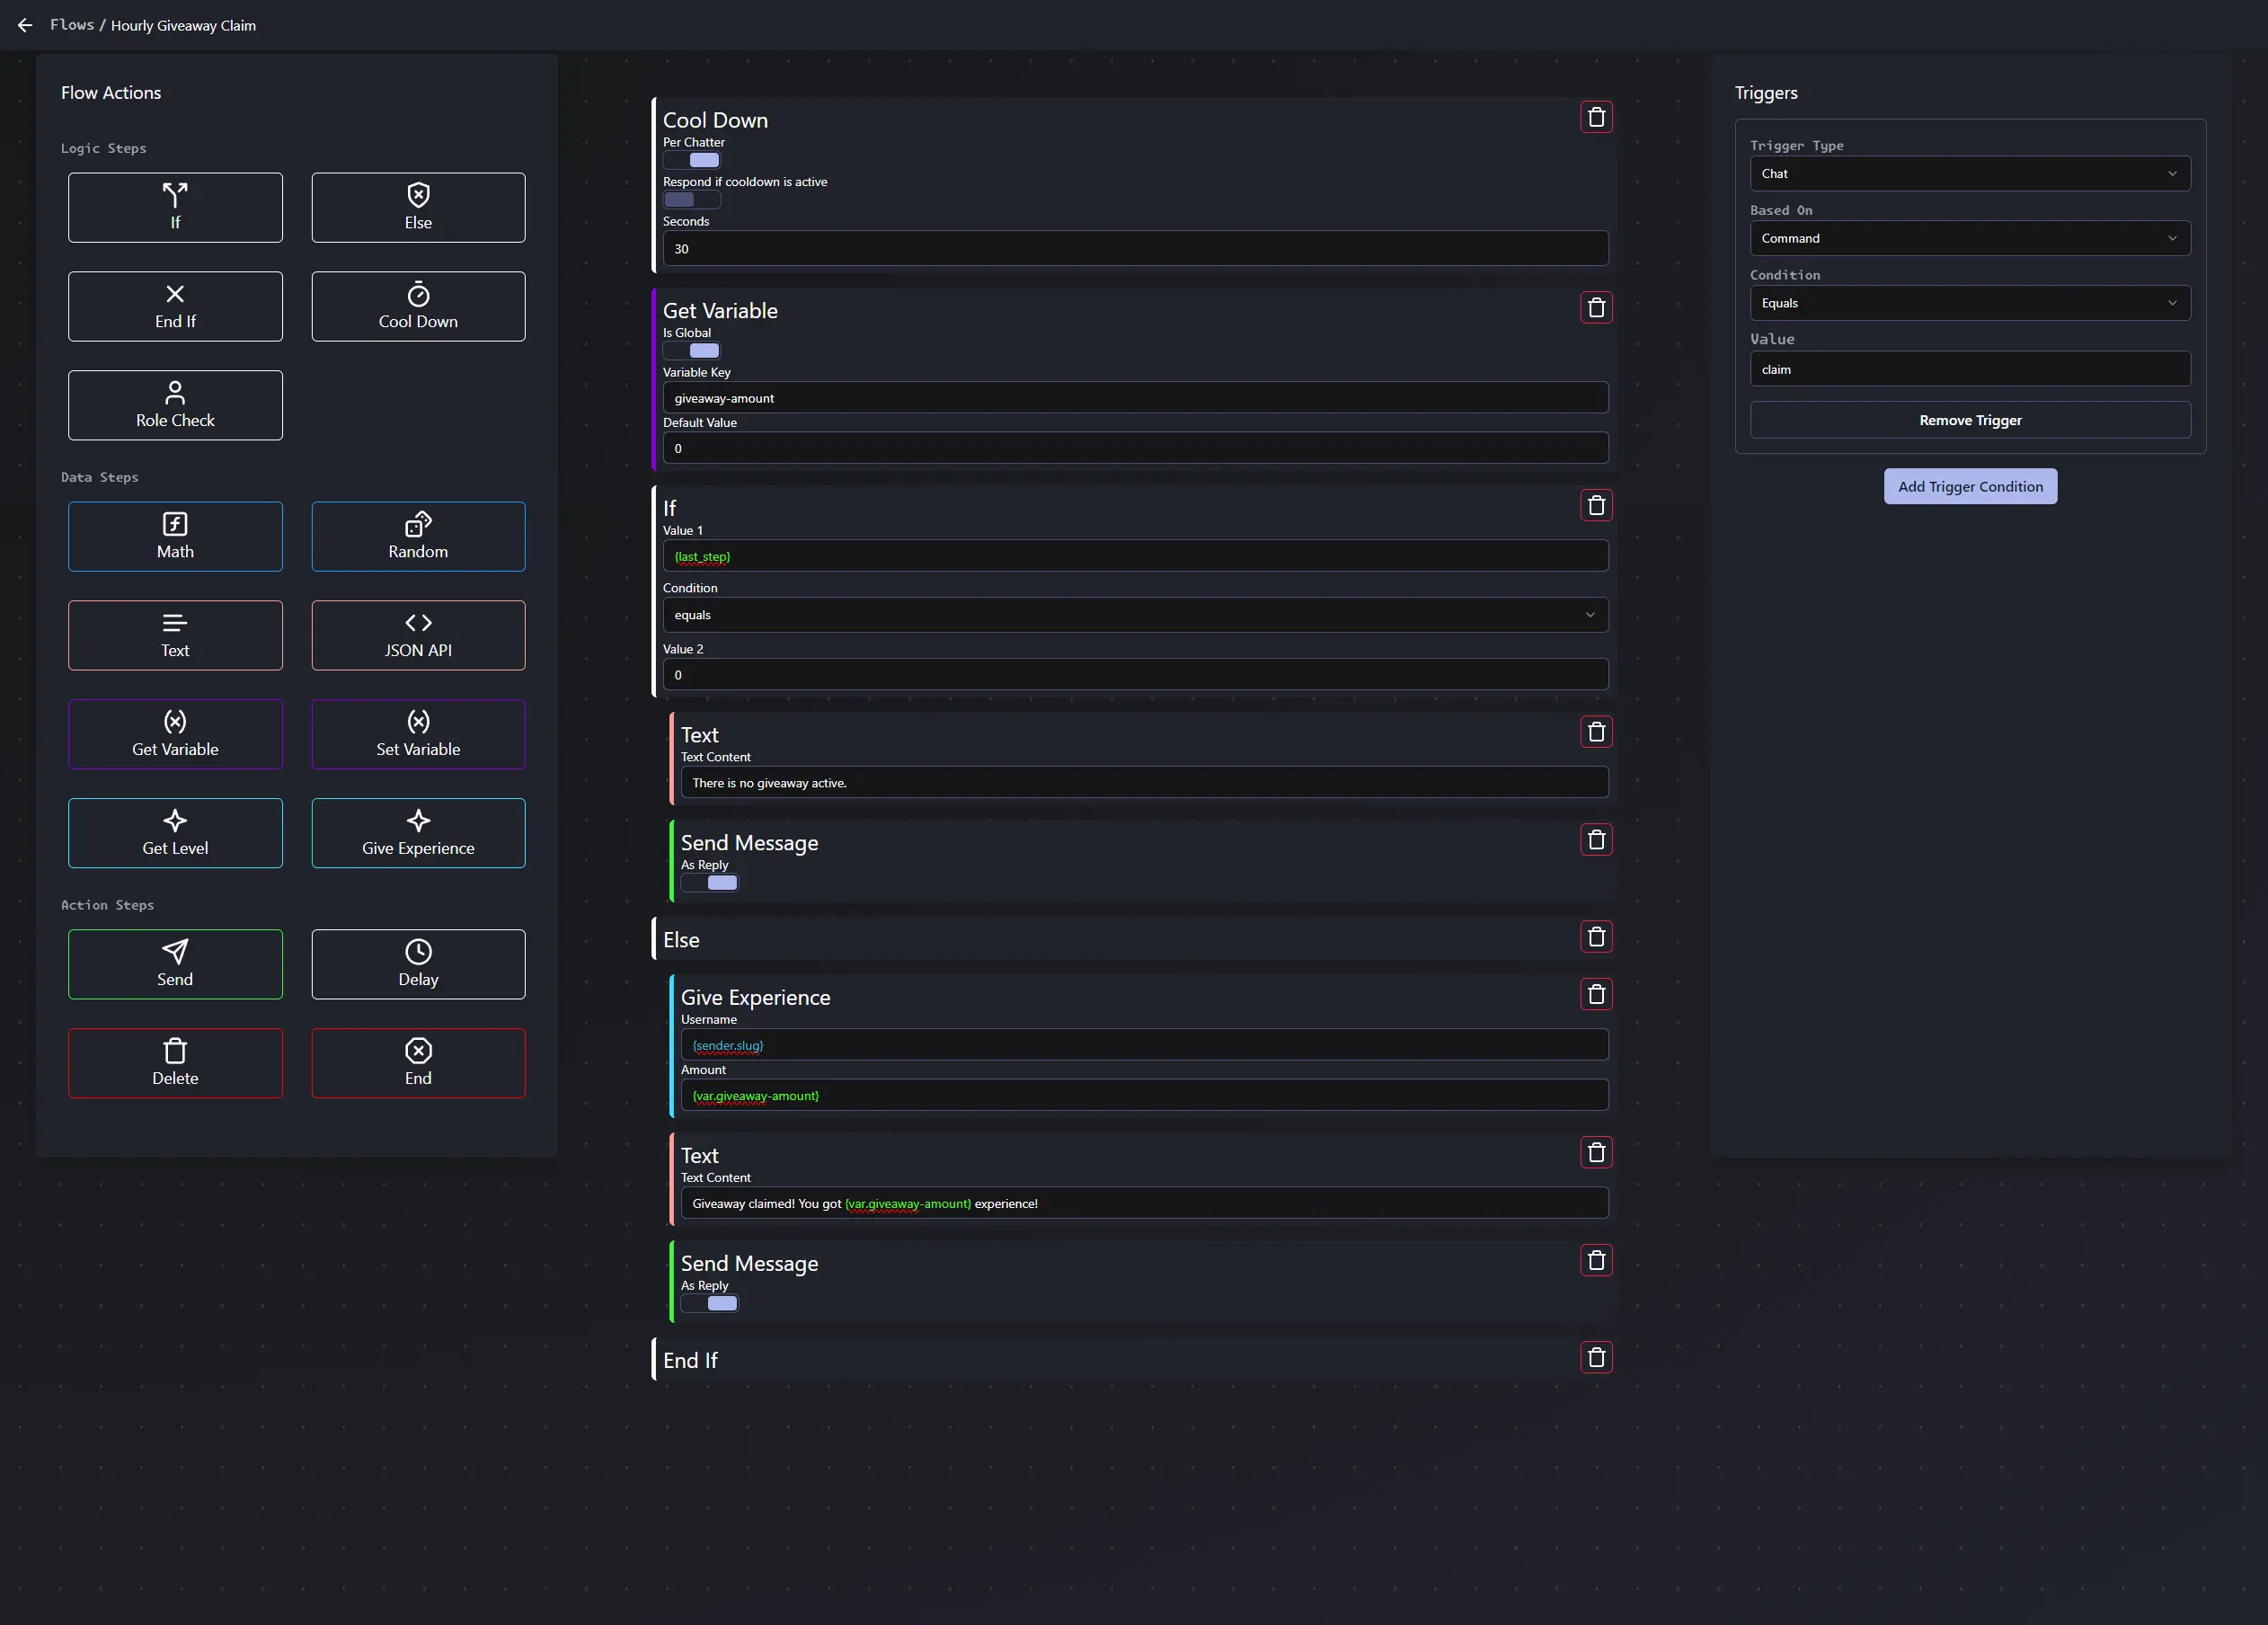Enable As Reply on first Send Message
This screenshot has width=2268, height=1625.
709,883
